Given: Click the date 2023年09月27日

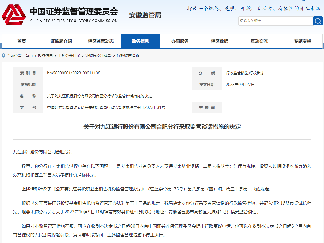Looking at the screenshot, I should (x=240, y=85).
